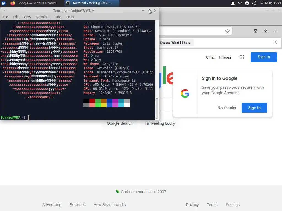Click the Resolution: 1024x768 line
Viewport: 282px width, 211px height.
(103, 52)
